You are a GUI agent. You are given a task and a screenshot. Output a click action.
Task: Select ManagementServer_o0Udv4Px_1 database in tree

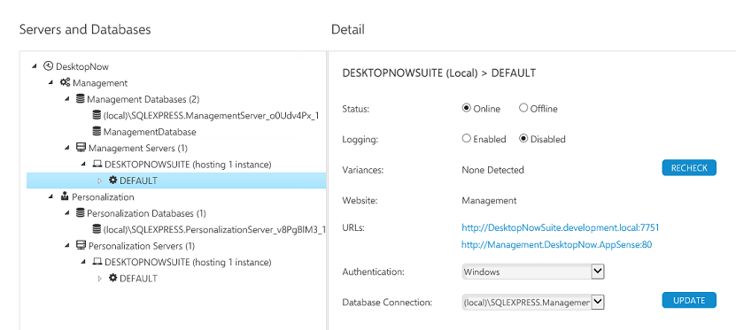pyautogui.click(x=205, y=115)
